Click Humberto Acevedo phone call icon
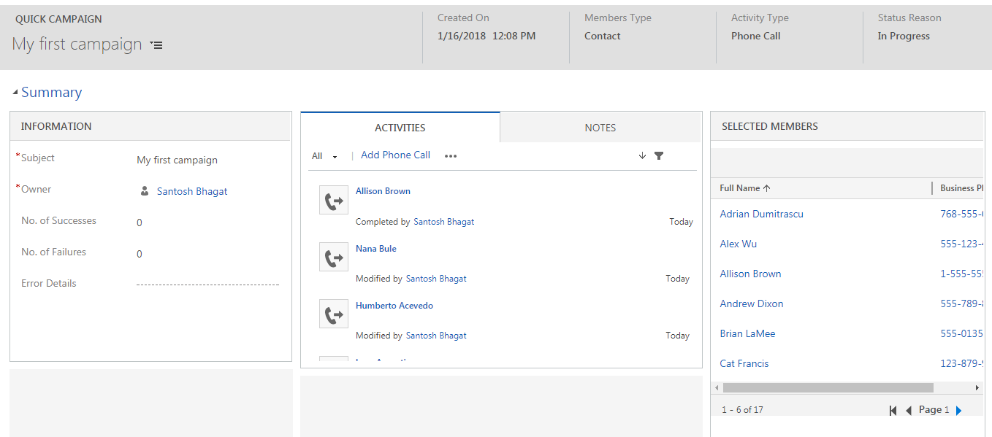Viewport: 992px width, 437px height. (334, 314)
